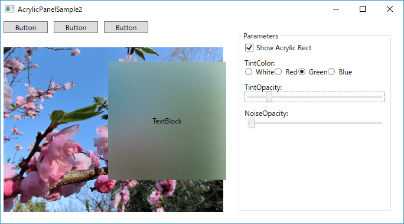Click the AcrylicPanelSample2 app icon in title bar
Viewport: 404px width, 224px height.
(10, 9)
